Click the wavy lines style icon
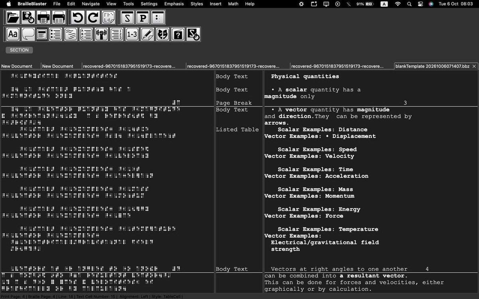479x299 pixels. pyautogui.click(x=71, y=34)
